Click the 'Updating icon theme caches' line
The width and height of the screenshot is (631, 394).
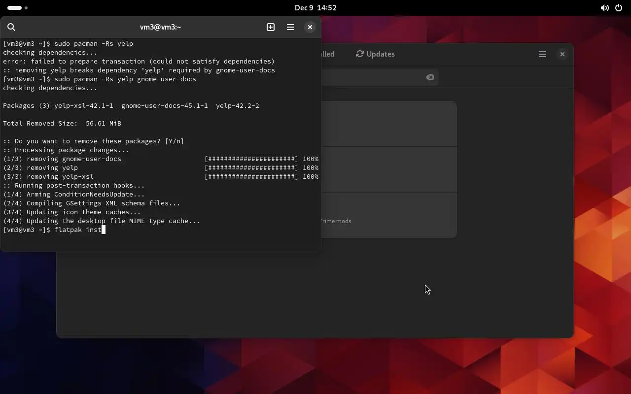click(x=72, y=212)
